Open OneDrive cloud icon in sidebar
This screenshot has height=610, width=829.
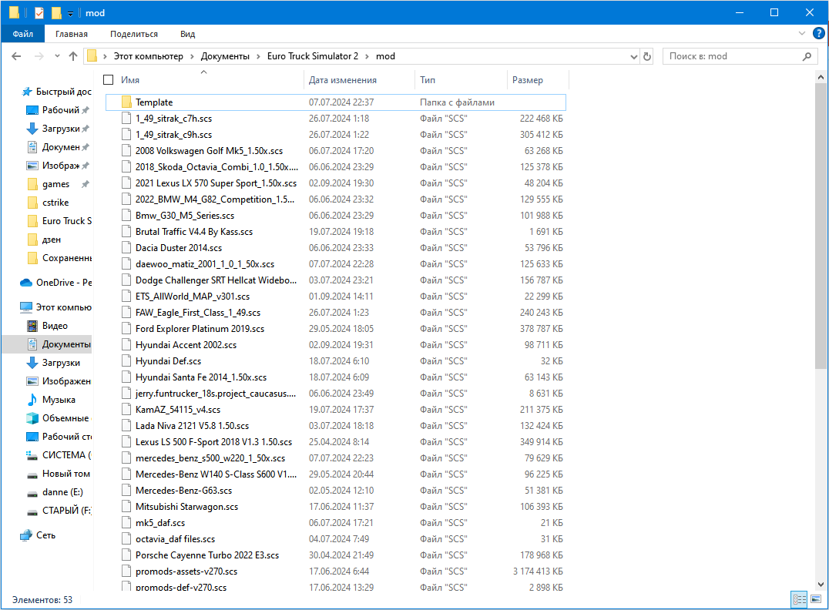pos(26,283)
